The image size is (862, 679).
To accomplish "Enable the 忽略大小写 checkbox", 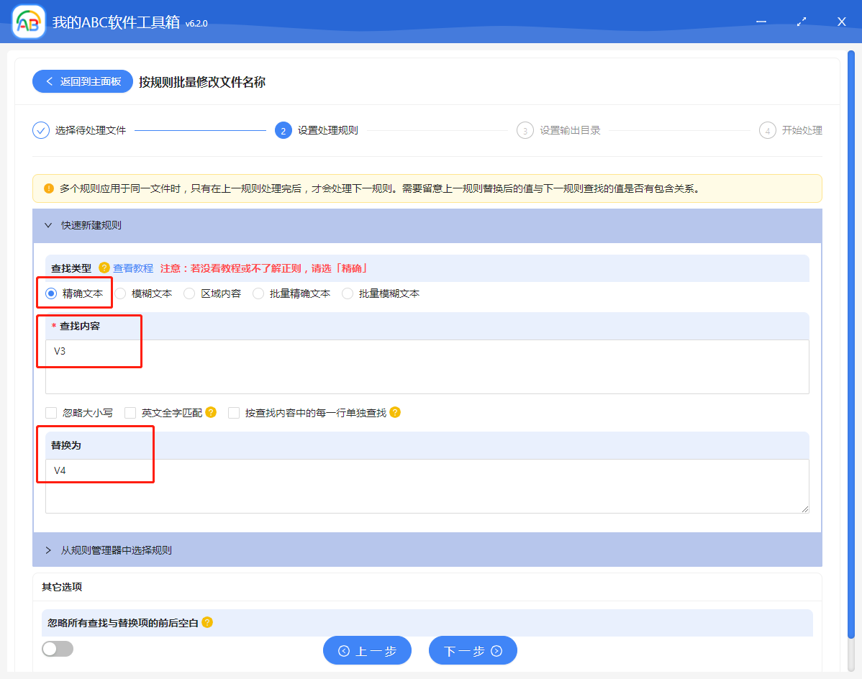I will click(x=51, y=412).
